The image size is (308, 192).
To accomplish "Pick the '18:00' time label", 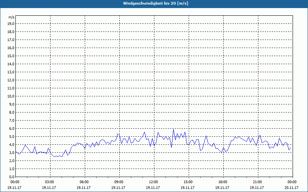I will click(223, 182).
